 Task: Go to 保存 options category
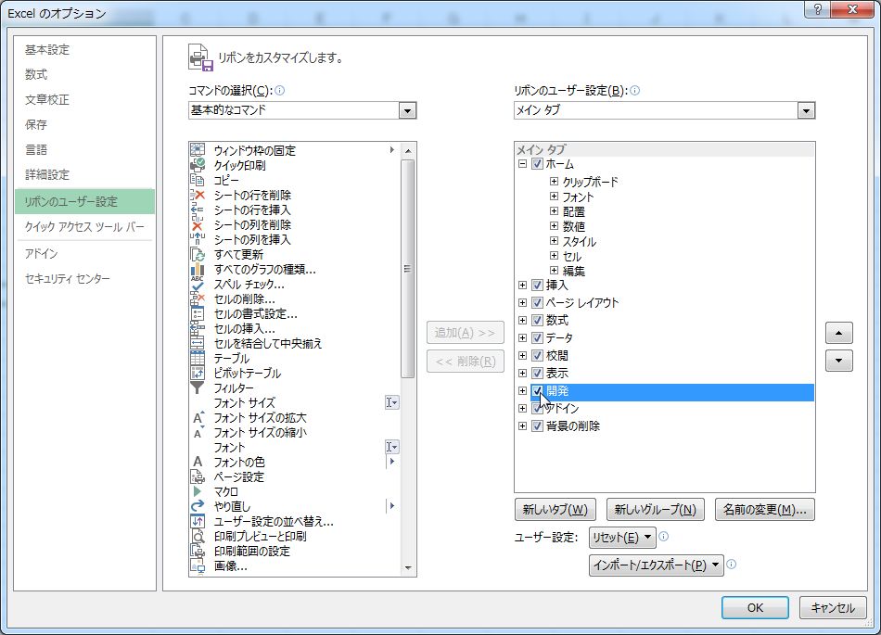pos(36,124)
